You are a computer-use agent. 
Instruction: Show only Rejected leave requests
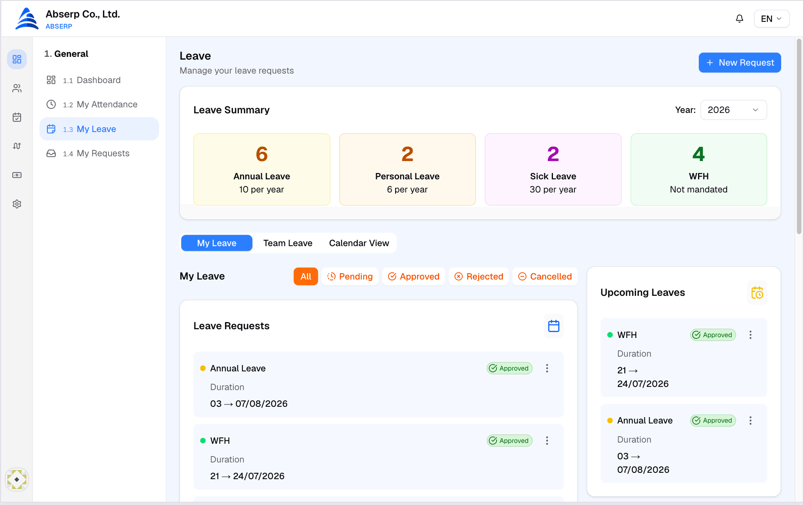479,276
